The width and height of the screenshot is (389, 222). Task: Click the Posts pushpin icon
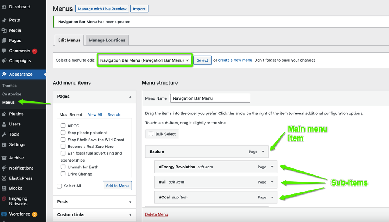4,20
